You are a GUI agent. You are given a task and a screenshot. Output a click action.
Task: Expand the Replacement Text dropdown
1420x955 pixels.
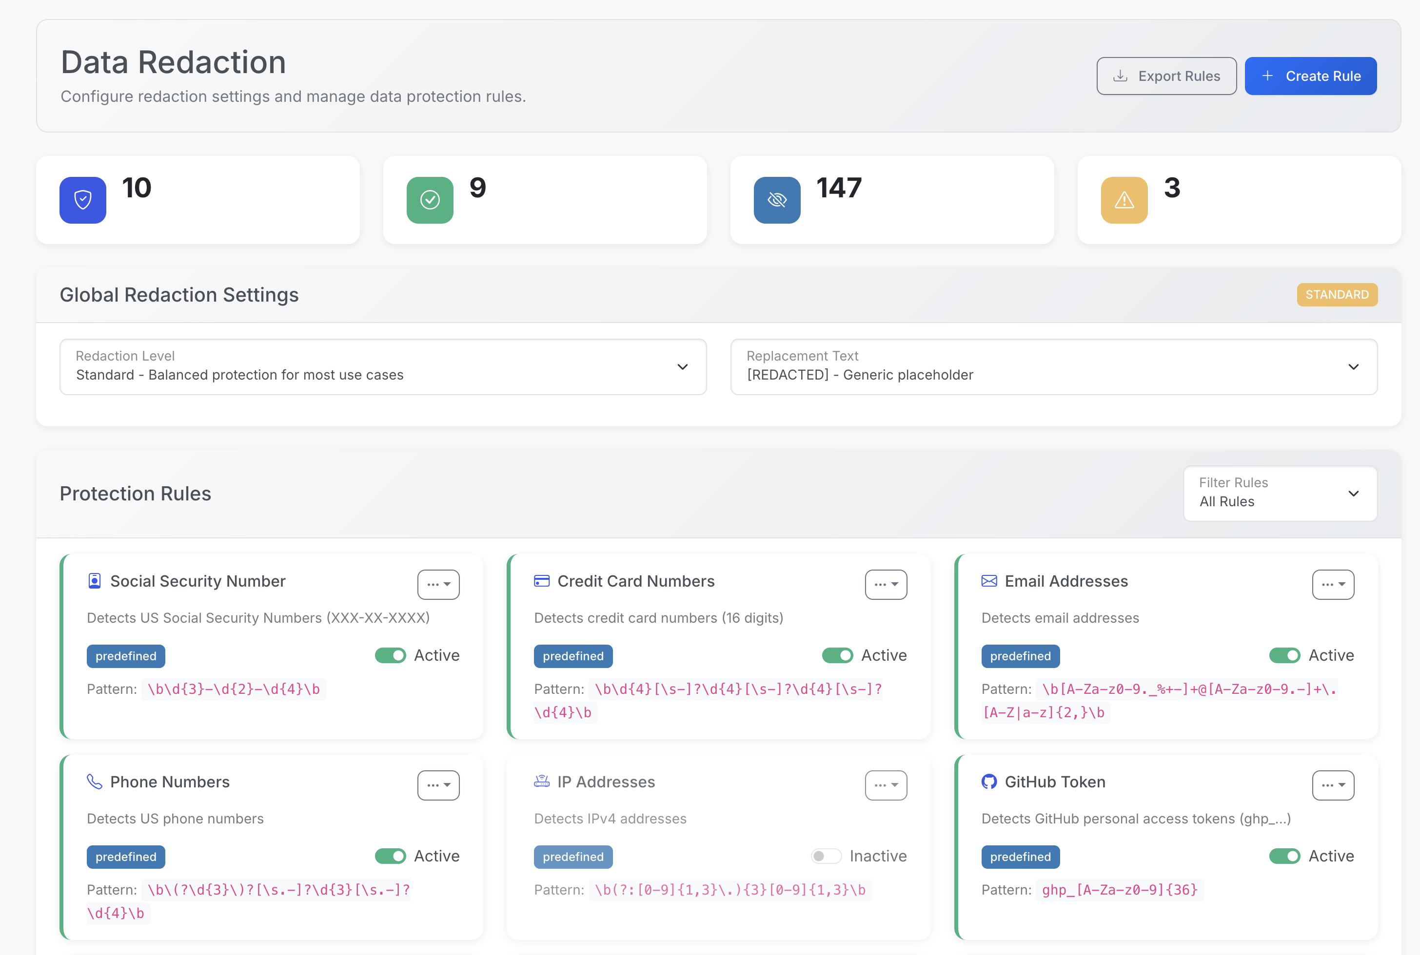point(1053,366)
